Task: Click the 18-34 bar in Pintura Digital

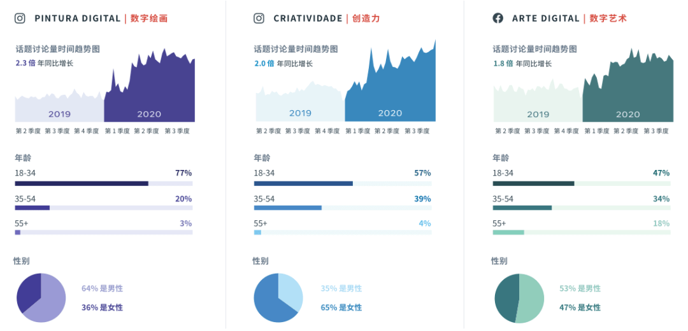Action: click(x=104, y=184)
